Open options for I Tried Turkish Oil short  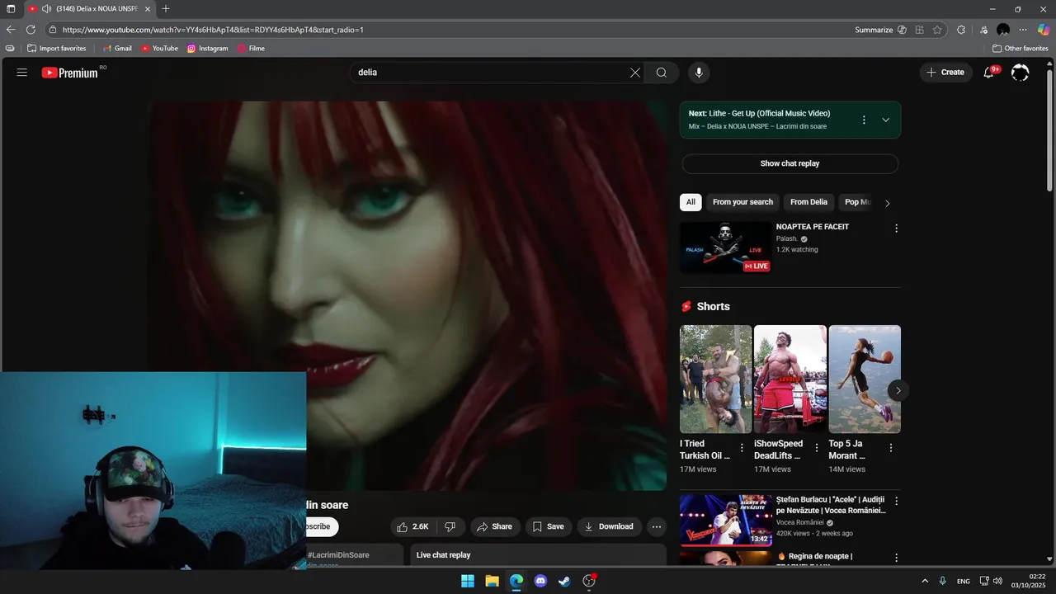coord(741,448)
